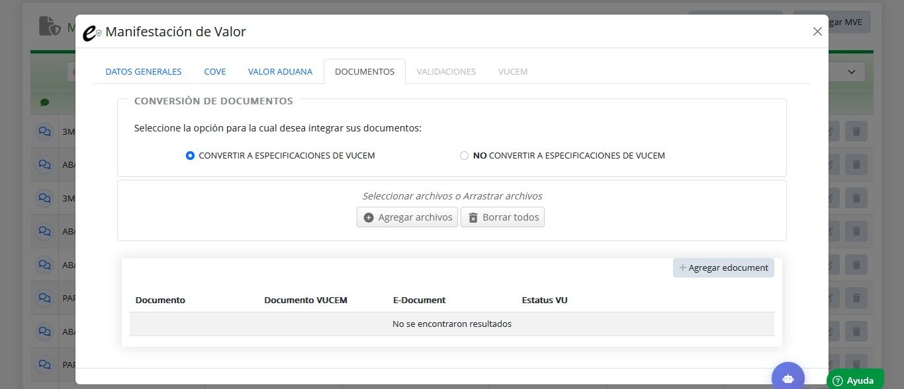This screenshot has width=904, height=389.
Task: Click the Agregar archivos button
Action: coord(407,217)
